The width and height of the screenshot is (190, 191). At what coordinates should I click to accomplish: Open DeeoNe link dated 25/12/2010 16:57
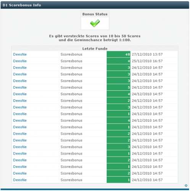pyautogui.click(x=20, y=61)
